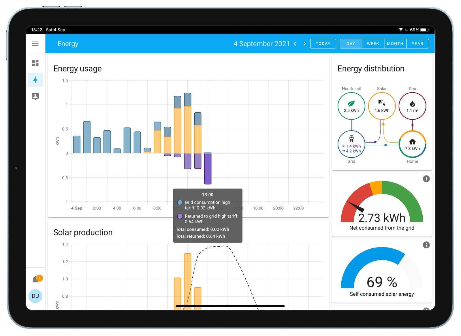Screen dimensions: 461x336
Task: Click the Gas flame circle
Action: point(412,106)
